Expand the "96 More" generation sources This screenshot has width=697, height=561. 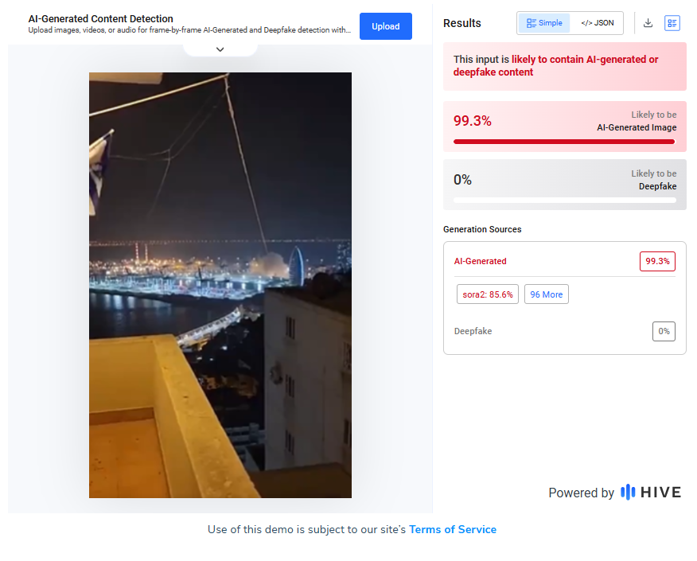(546, 294)
